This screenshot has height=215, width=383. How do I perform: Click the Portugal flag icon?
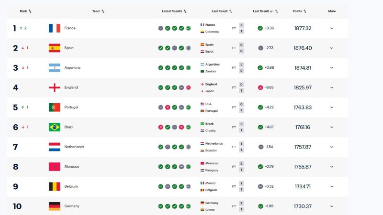55,107
